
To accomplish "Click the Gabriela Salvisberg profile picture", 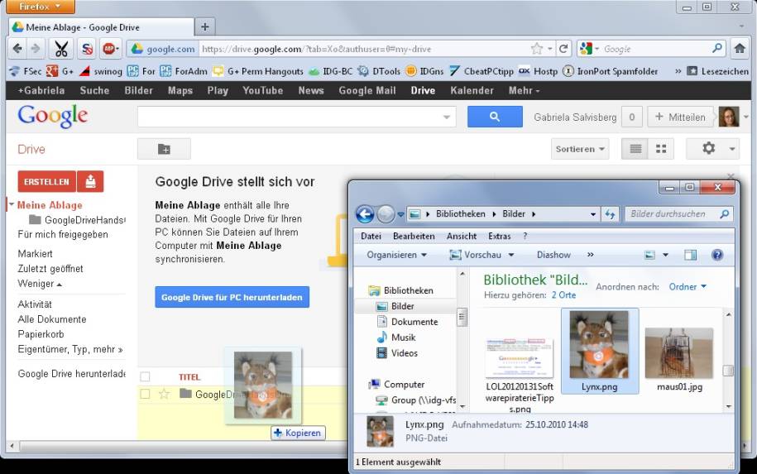I will tap(729, 117).
